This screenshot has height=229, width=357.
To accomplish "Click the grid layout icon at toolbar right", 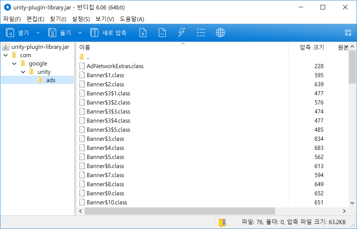I will coord(348,33).
